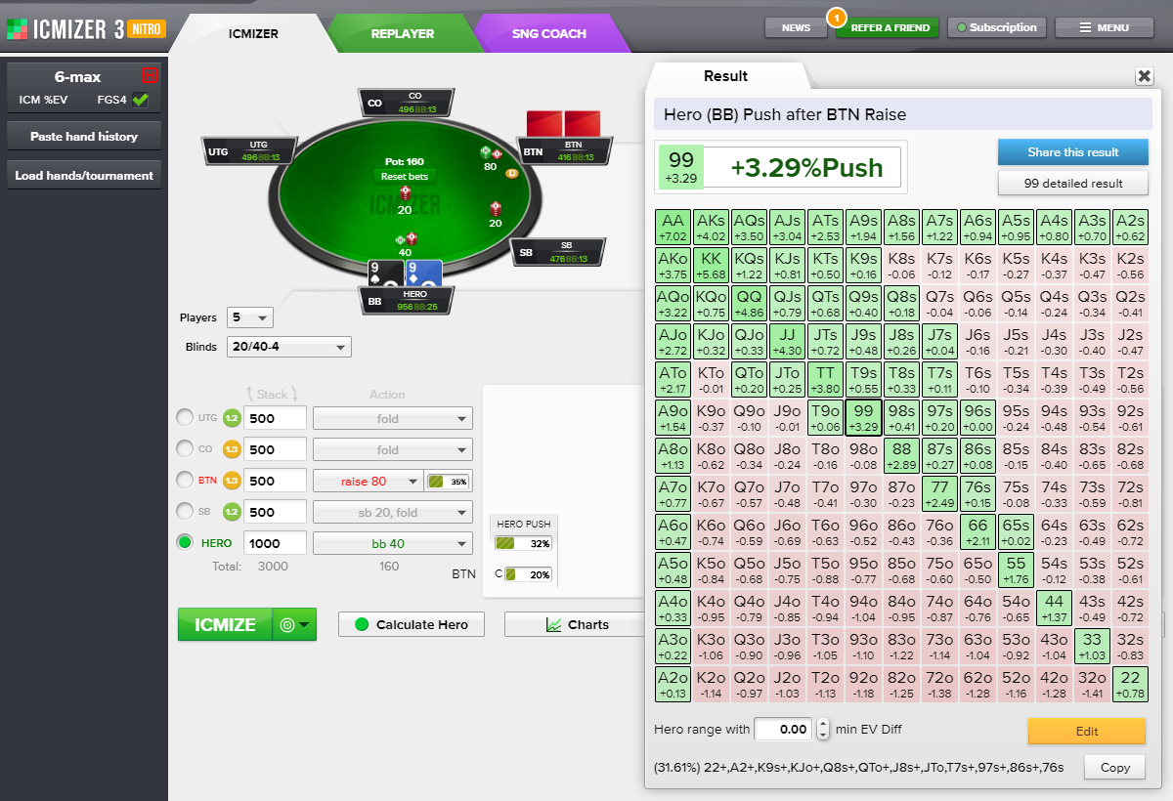Click Load hands/tournament button
Image resolution: width=1173 pixels, height=801 pixels.
click(x=83, y=176)
